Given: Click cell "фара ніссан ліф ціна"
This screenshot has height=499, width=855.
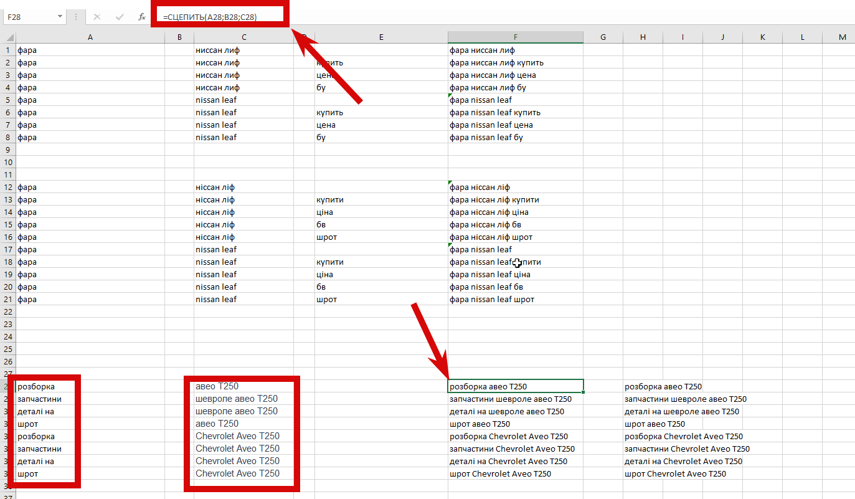Looking at the screenshot, I should tap(516, 212).
